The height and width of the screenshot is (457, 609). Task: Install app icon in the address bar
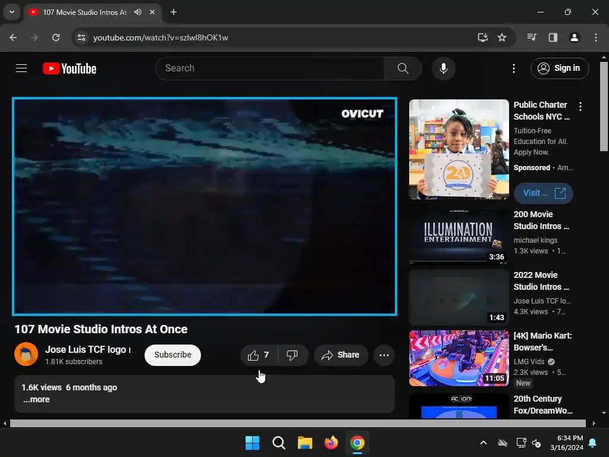click(x=482, y=37)
